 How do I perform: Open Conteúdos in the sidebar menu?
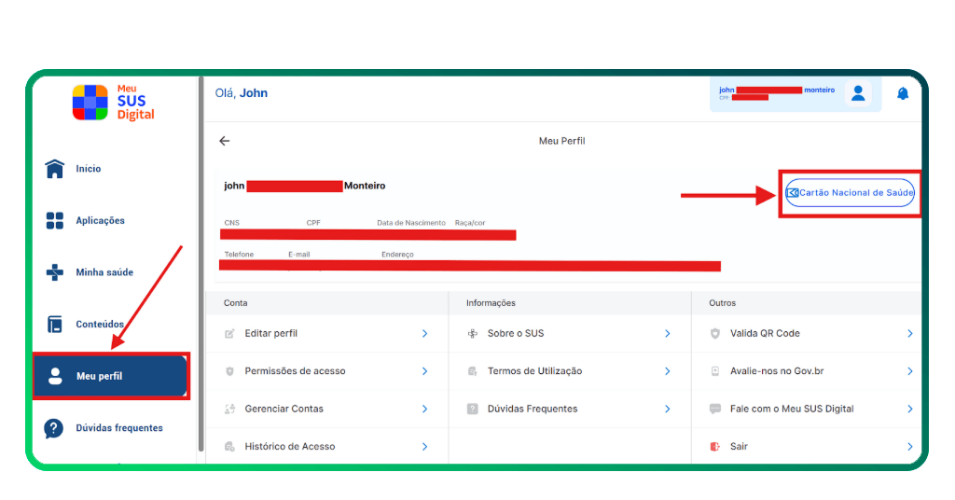(x=99, y=325)
